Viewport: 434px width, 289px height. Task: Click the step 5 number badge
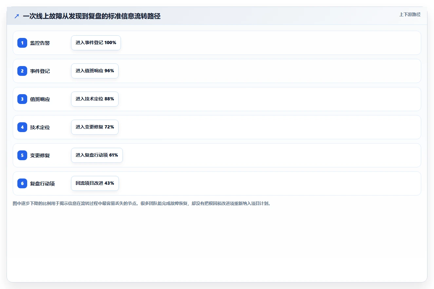(22, 155)
